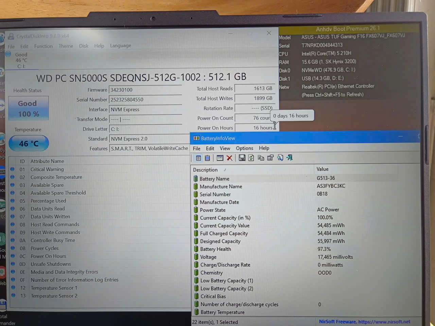Open the Disk menu in CrystalDiskInfo
Viewport: 435px width, 326px height.
[84, 46]
